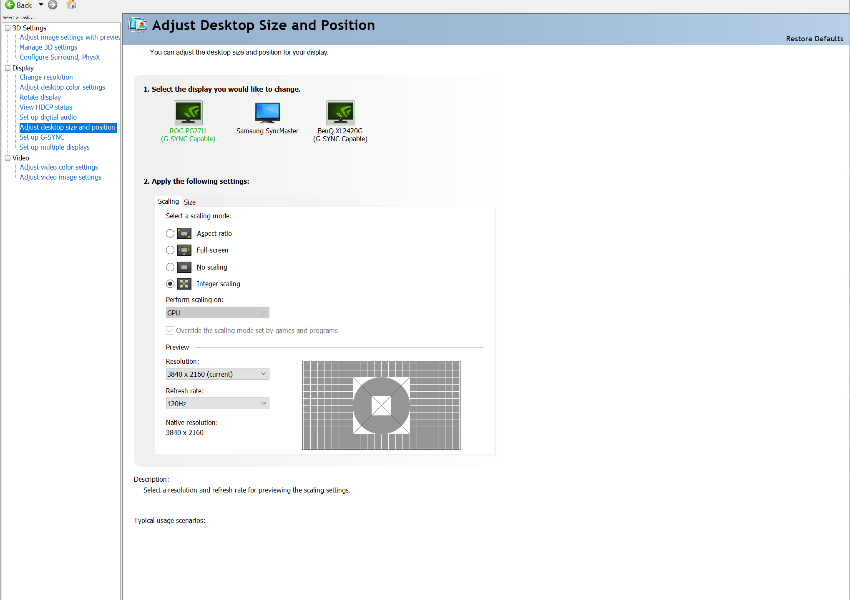Toggle Override the scaling mode checkbox
Image resolution: width=850 pixels, height=600 pixels.
170,330
